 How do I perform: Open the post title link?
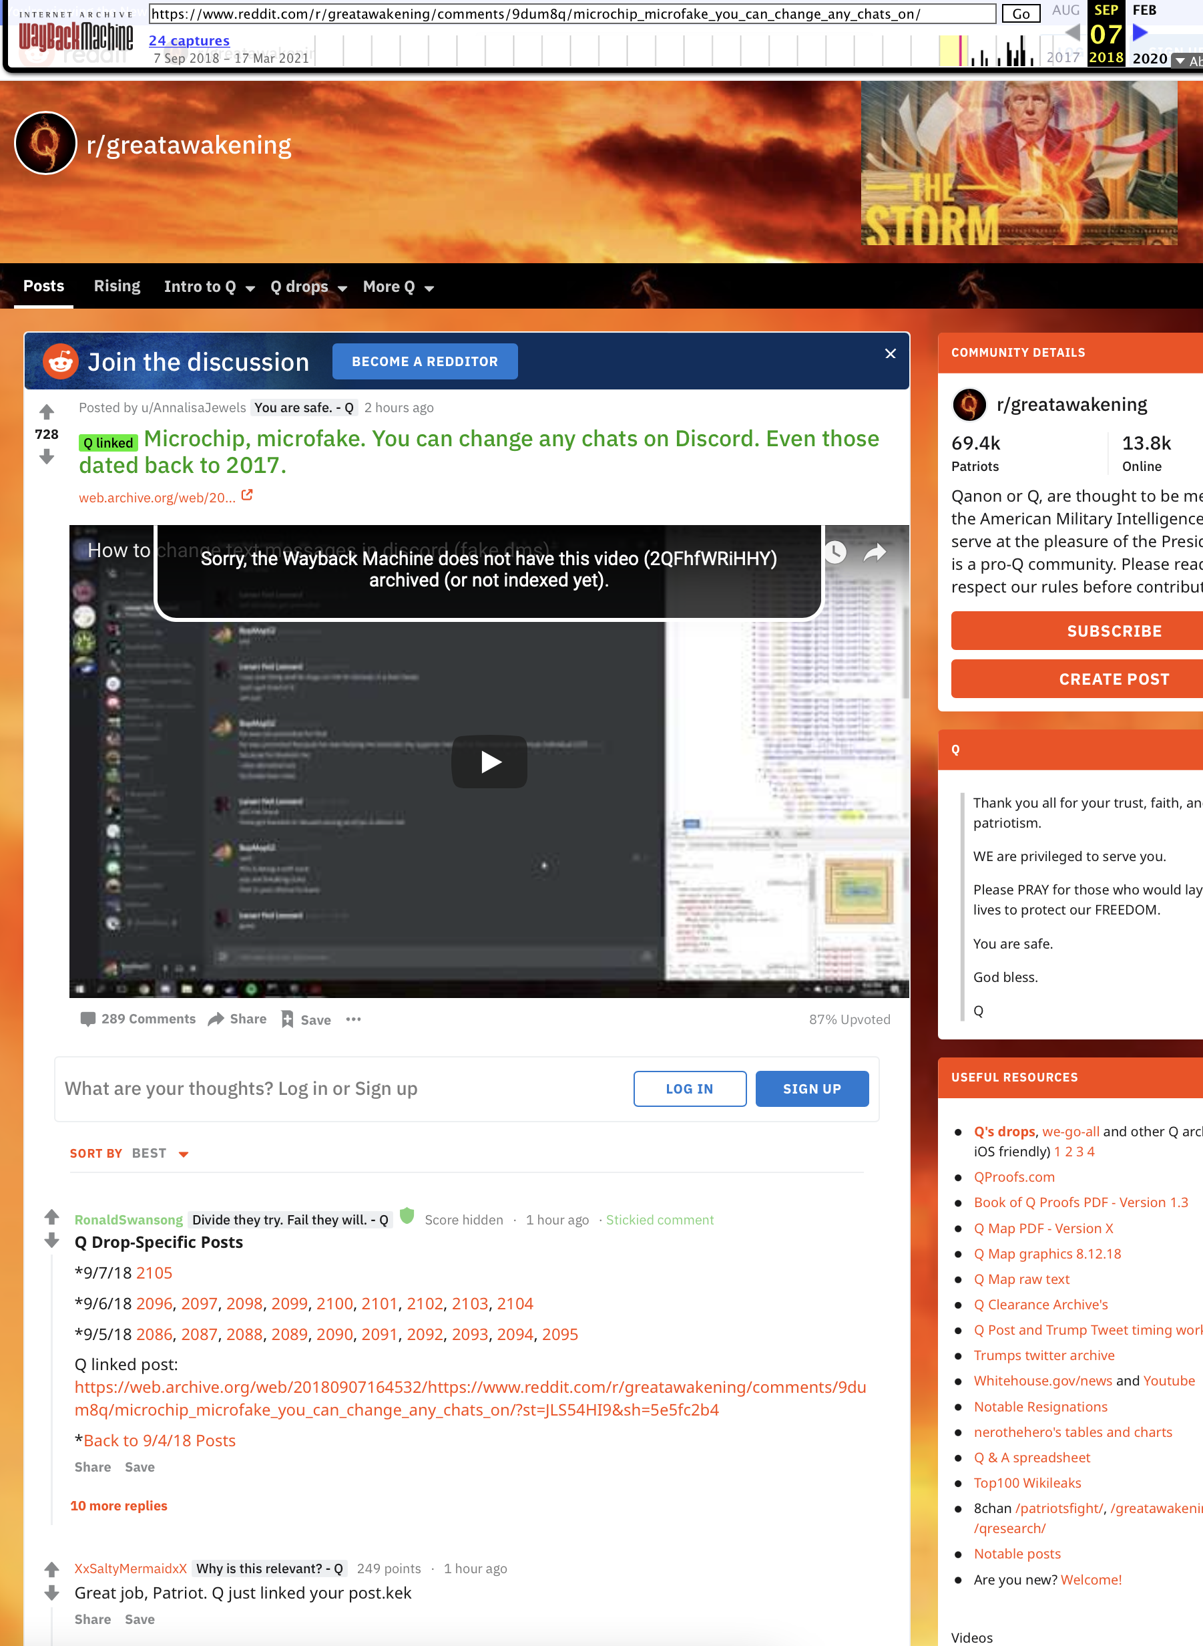479,452
